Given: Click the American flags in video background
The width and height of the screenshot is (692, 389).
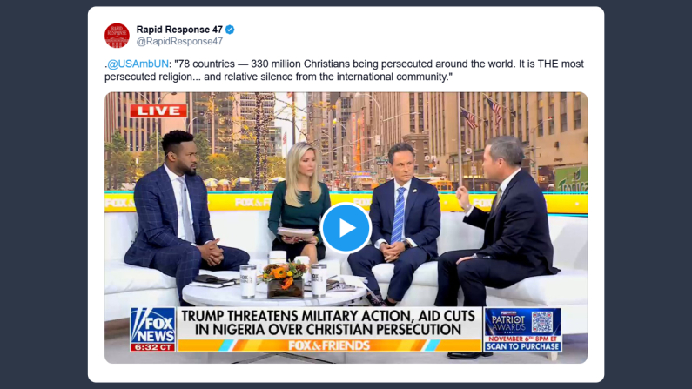Looking at the screenshot, I should 483,112.
